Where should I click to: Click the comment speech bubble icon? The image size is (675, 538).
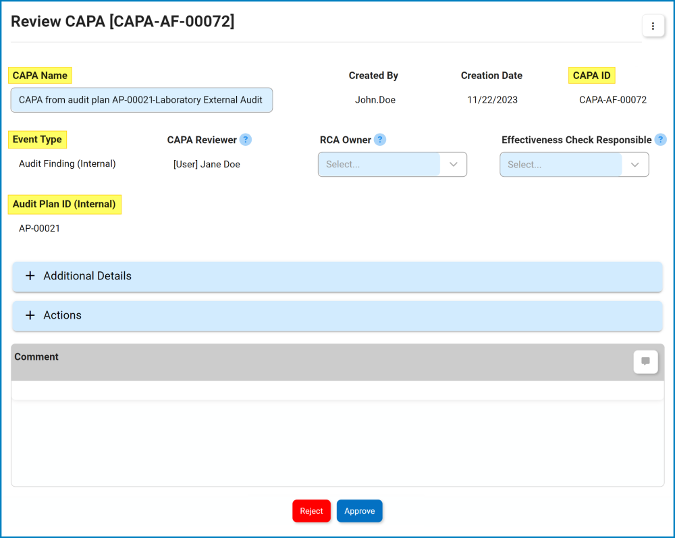pyautogui.click(x=645, y=362)
